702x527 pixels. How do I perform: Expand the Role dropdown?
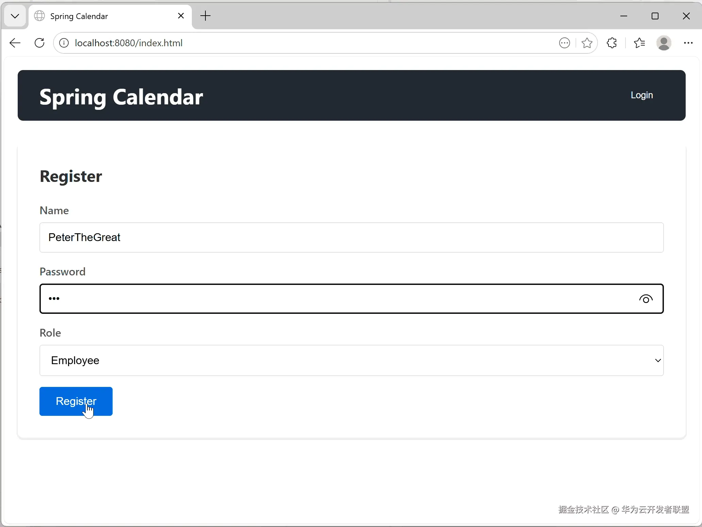[351, 360]
